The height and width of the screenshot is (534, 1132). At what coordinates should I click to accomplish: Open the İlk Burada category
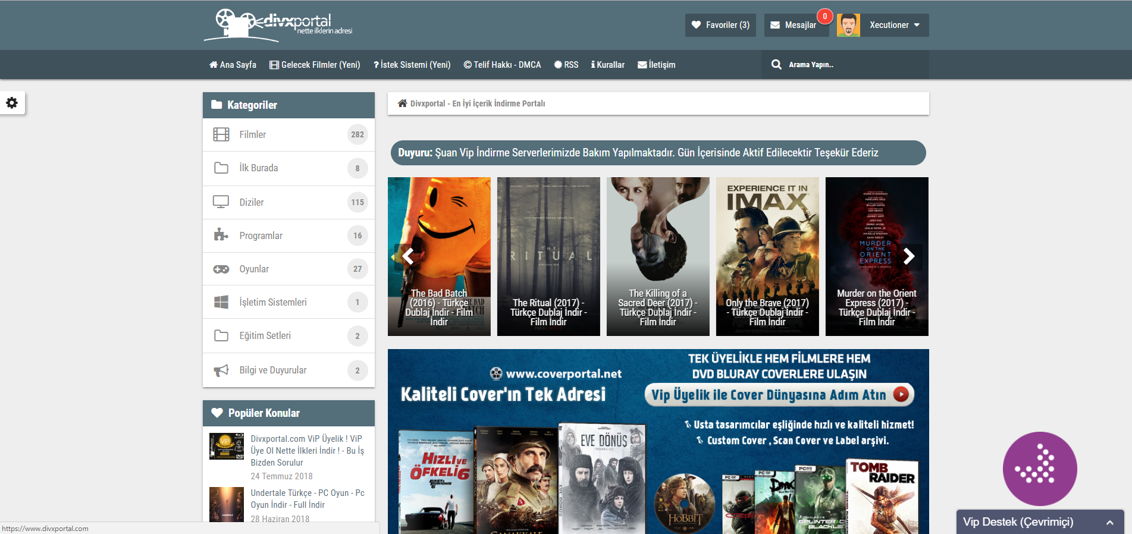(x=289, y=168)
